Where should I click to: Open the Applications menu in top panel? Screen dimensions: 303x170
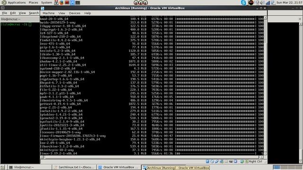(x=17, y=2)
